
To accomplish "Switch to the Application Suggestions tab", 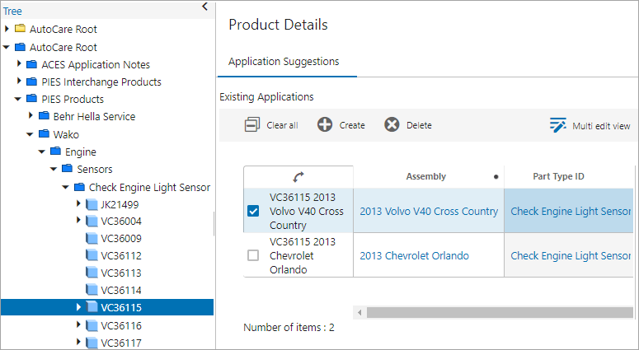I will point(284,62).
